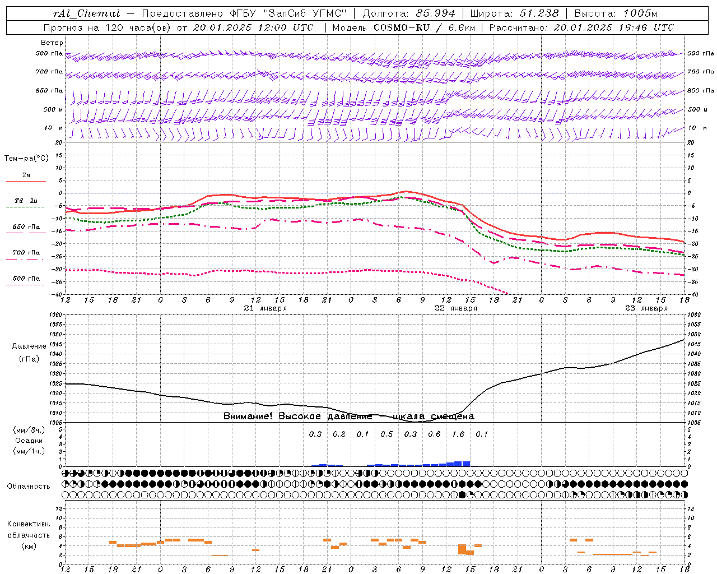Click the 850 гПа temperature legend entry
Image resolution: width=717 pixels, height=574 pixels.
click(x=26, y=227)
